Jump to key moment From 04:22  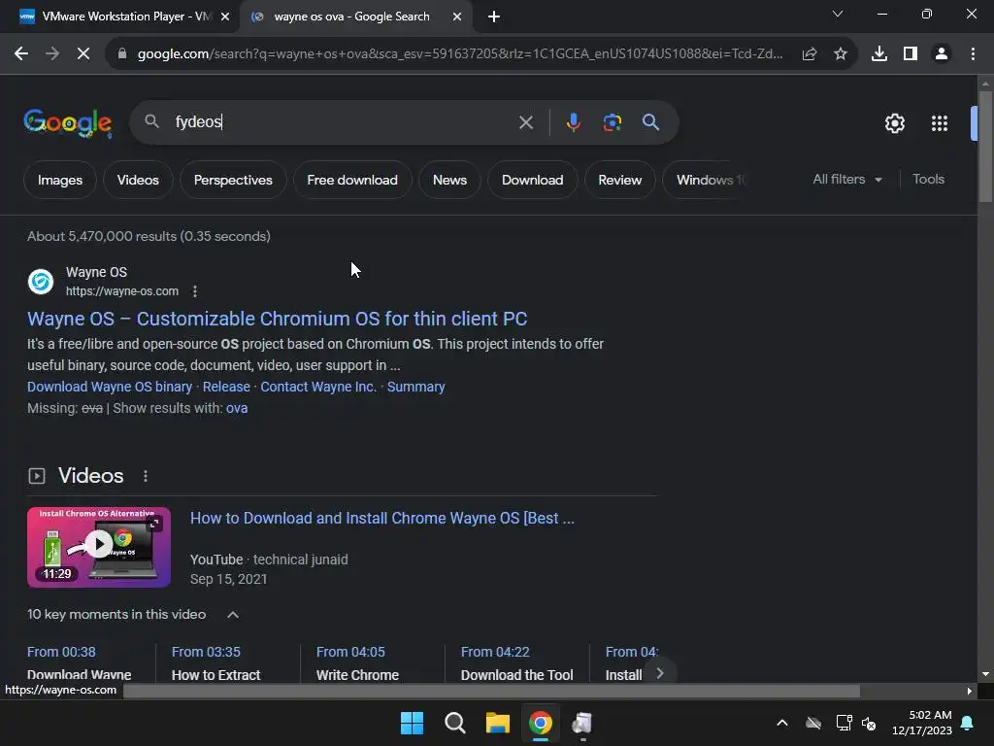click(x=495, y=652)
